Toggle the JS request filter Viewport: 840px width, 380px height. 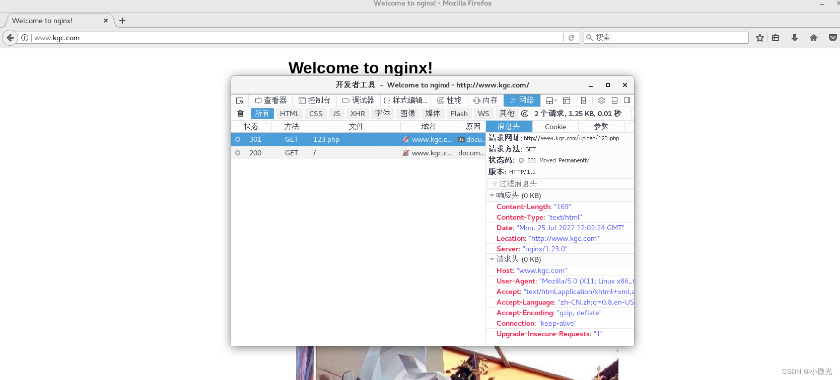pos(336,114)
